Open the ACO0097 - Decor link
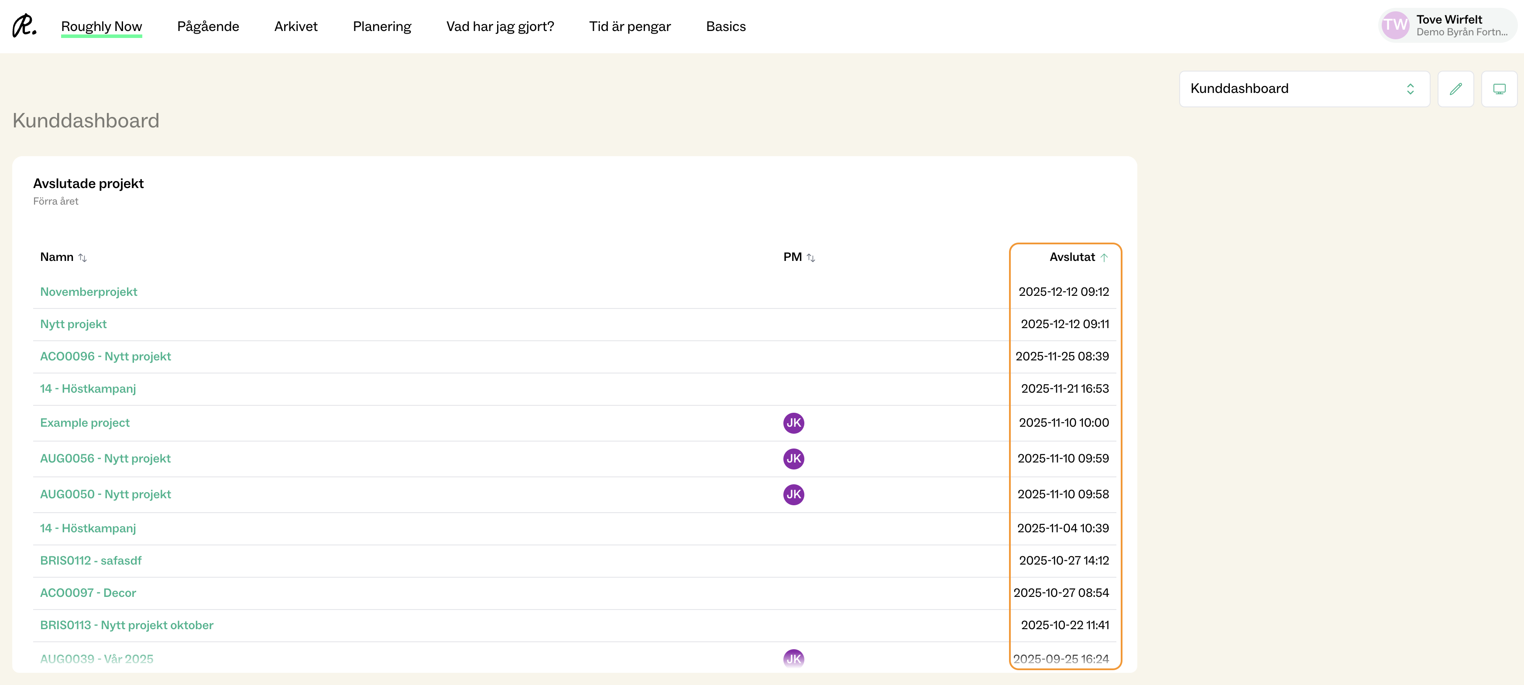 (88, 593)
